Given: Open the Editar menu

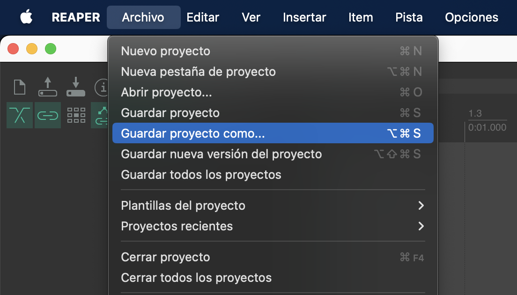Looking at the screenshot, I should [203, 17].
